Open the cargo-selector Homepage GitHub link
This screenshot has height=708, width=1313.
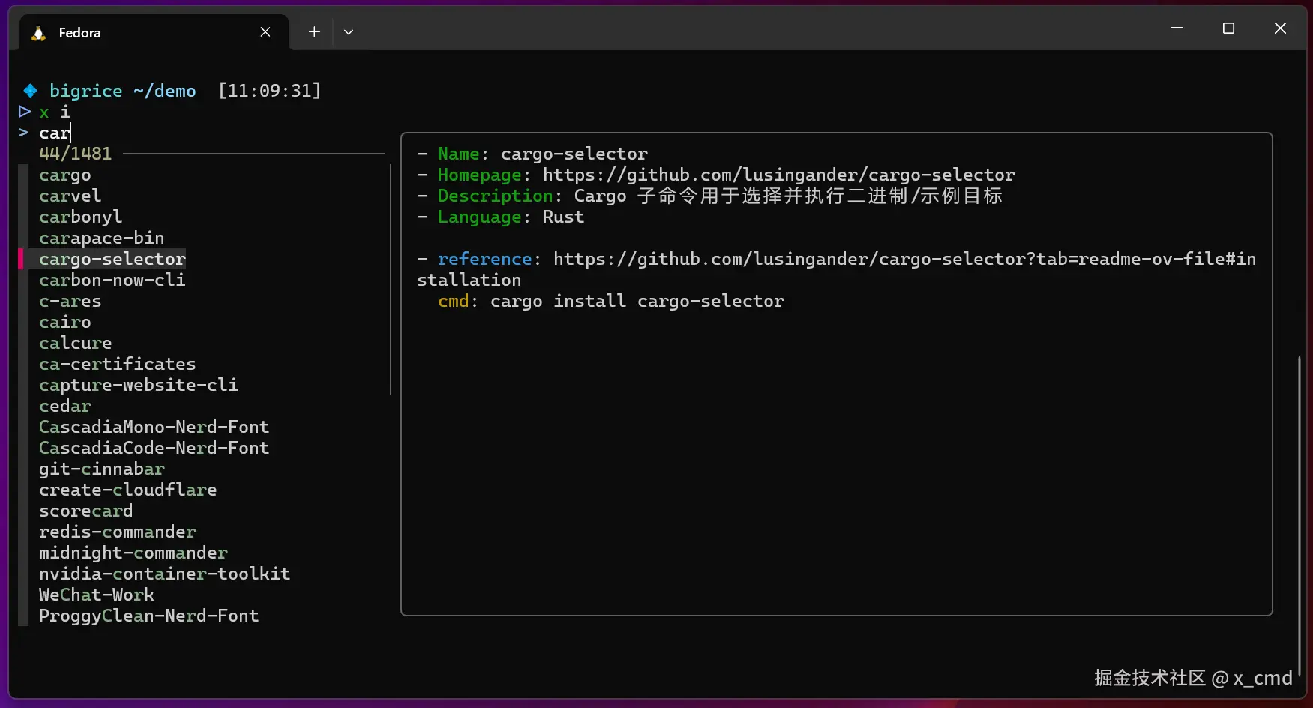(x=780, y=175)
